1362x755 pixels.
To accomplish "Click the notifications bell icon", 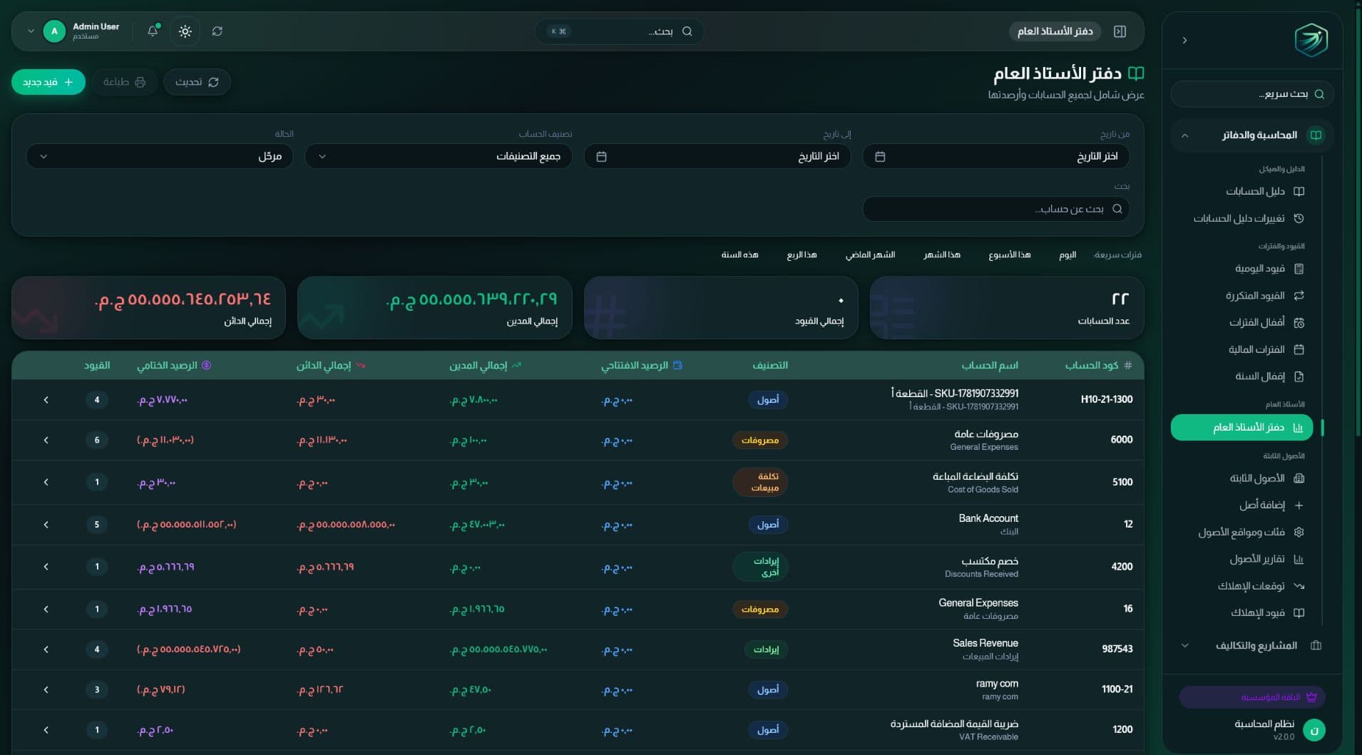I will tap(153, 31).
